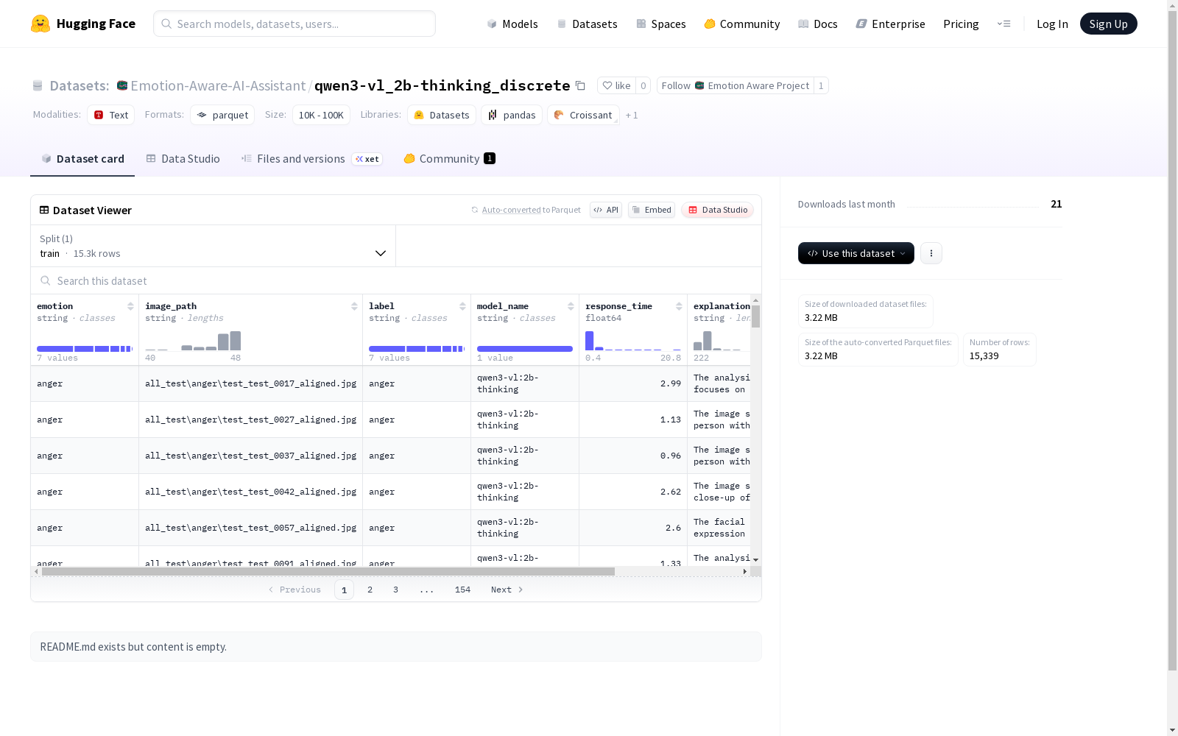
Task: Like this dataset with the heart button
Action: pyautogui.click(x=616, y=85)
